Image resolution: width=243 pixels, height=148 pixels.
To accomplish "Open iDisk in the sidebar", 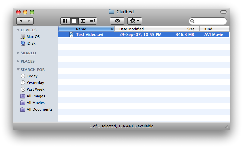I will 31,43.
